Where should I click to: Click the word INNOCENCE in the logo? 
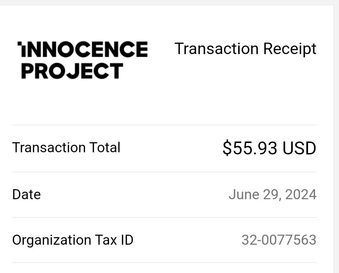pos(83,49)
